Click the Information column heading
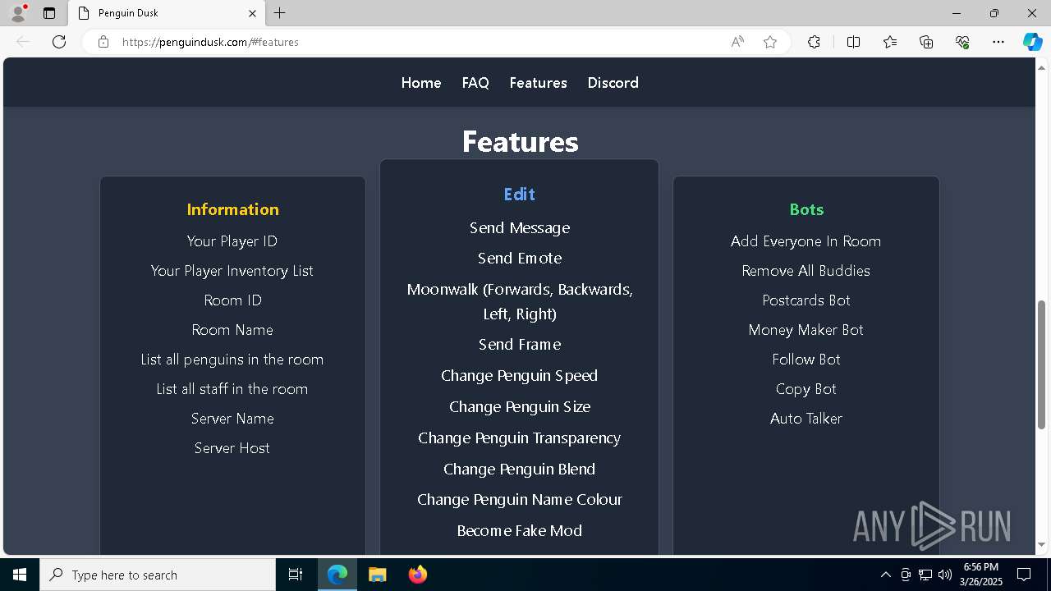The image size is (1051, 591). point(232,209)
